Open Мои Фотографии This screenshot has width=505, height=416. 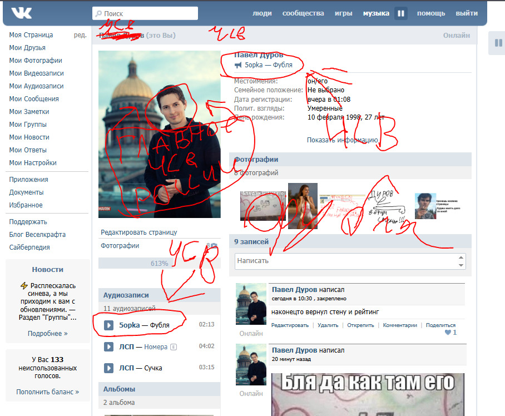point(36,61)
